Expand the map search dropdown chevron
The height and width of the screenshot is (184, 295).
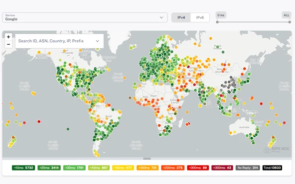[98, 41]
